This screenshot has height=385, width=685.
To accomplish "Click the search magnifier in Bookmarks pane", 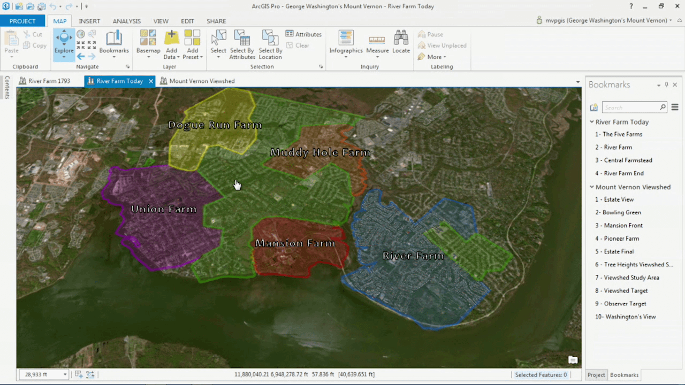I will [x=663, y=107].
